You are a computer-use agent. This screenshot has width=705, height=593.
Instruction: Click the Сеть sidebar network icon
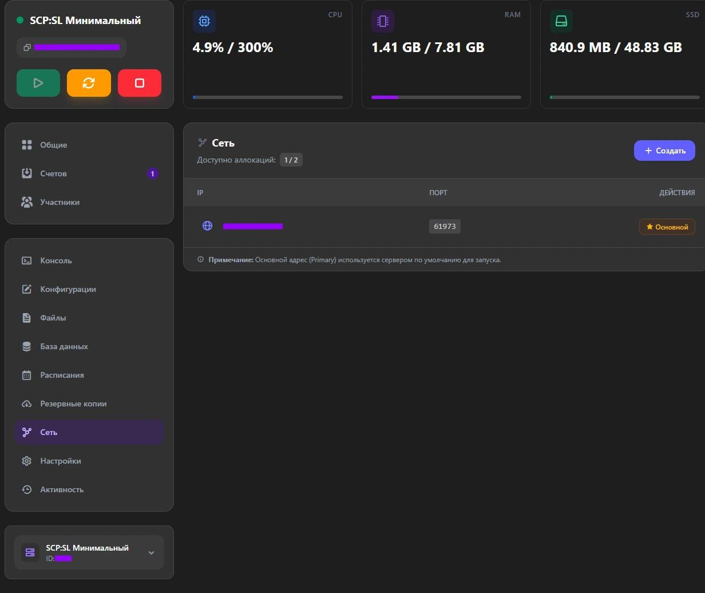coord(27,432)
